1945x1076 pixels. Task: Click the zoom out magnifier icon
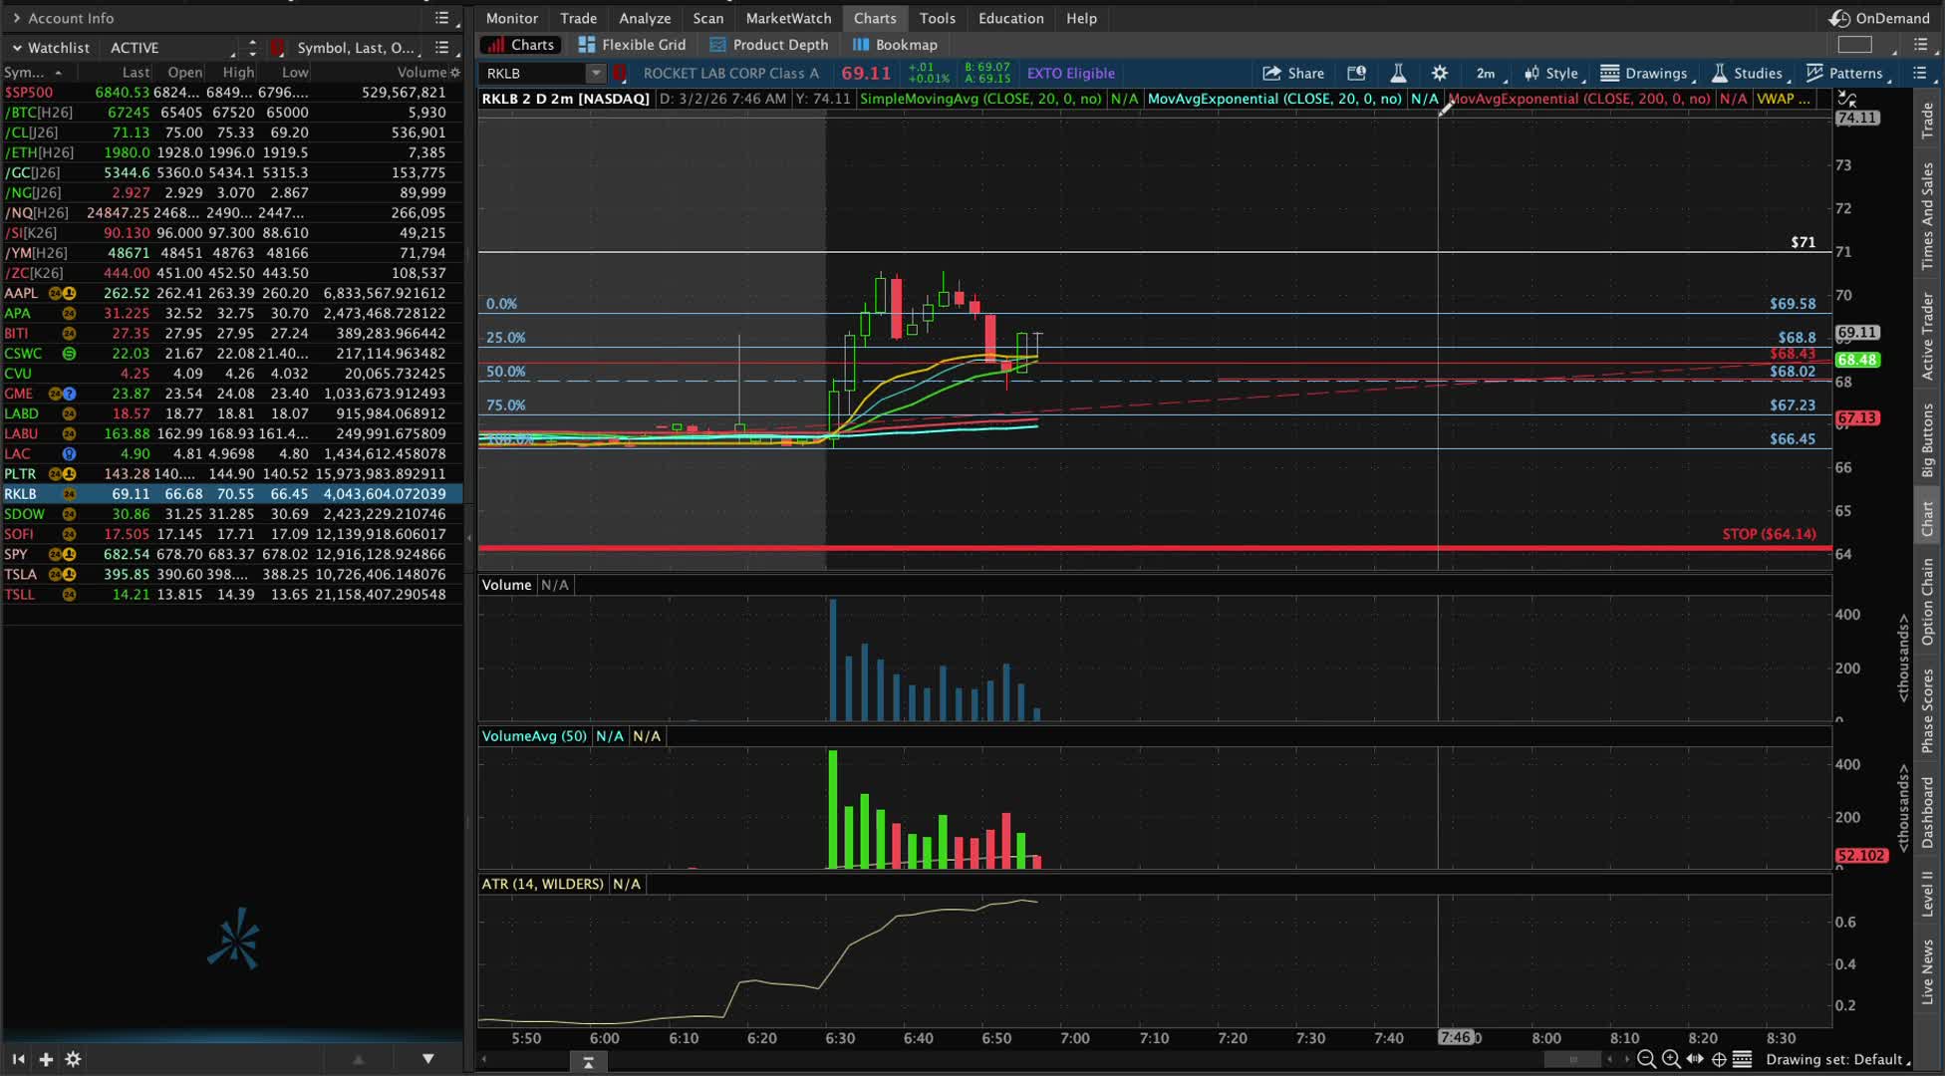click(x=1646, y=1059)
